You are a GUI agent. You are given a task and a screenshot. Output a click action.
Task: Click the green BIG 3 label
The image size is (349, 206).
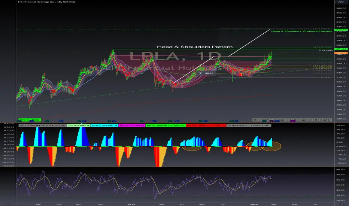[x=24, y=120]
